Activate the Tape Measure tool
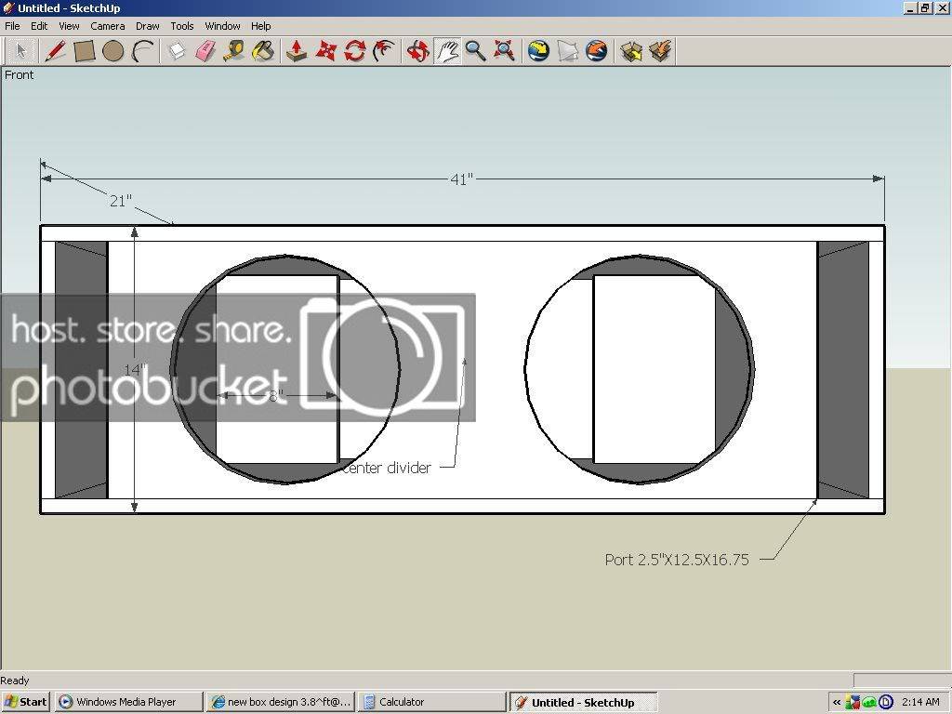This screenshot has height=714, width=952. click(x=233, y=51)
